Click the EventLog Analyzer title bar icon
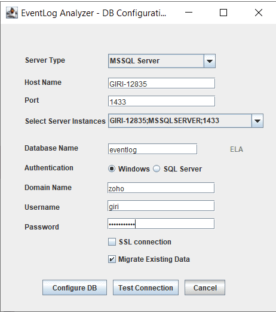The height and width of the screenshot is (312, 276). coord(12,13)
